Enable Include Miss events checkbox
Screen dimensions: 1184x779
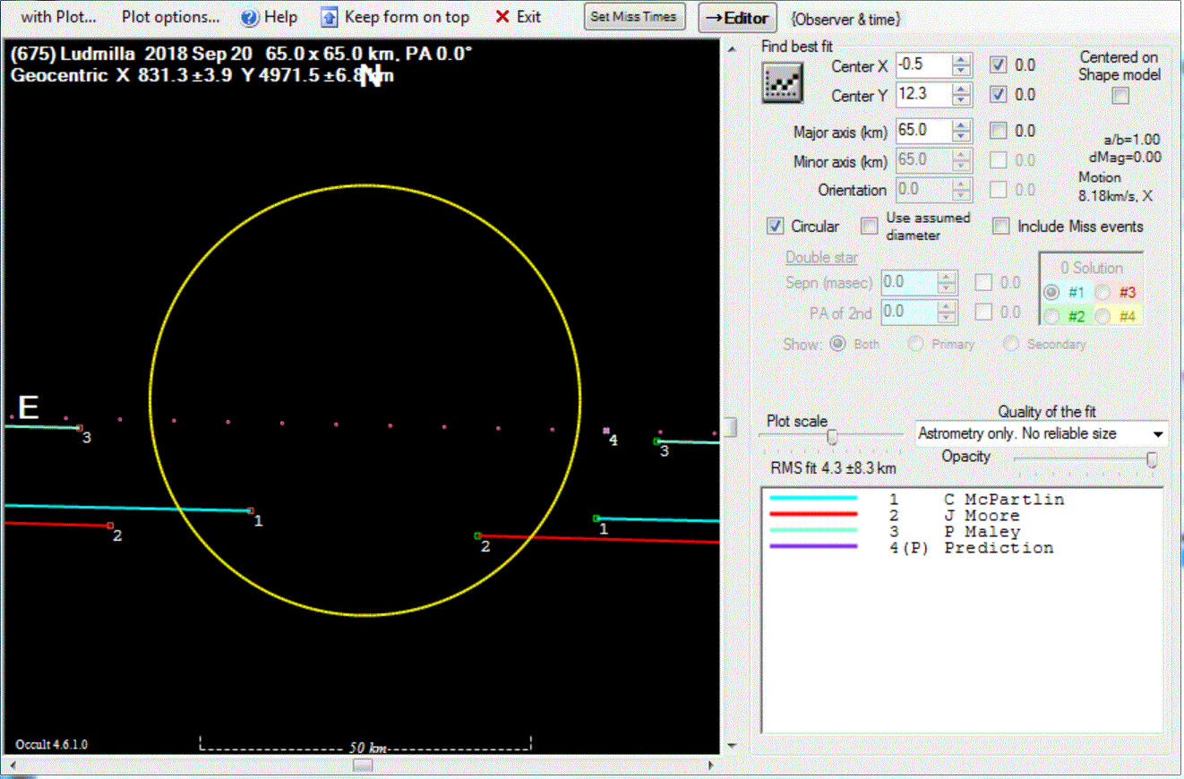[x=1001, y=227]
